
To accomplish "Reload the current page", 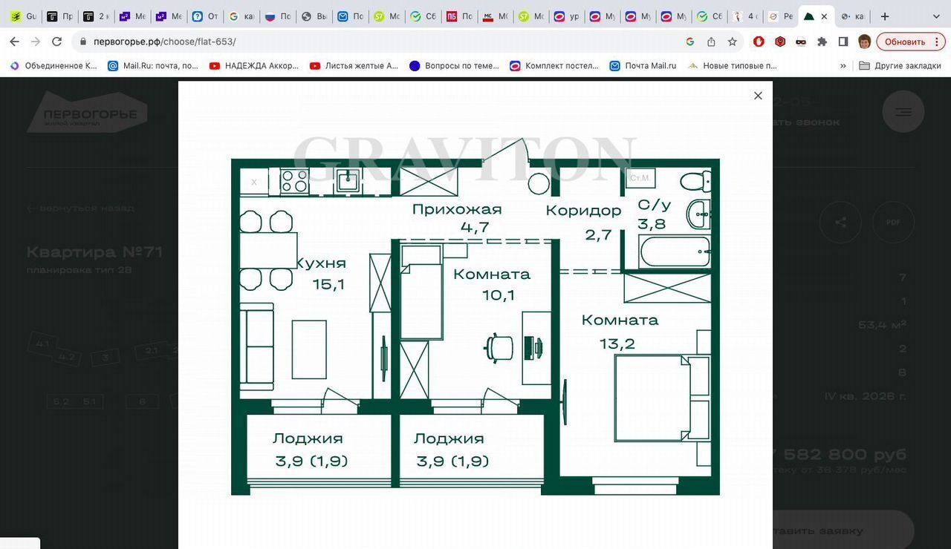I will (x=57, y=42).
